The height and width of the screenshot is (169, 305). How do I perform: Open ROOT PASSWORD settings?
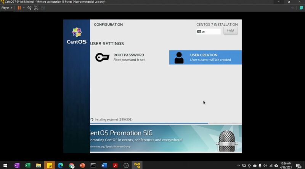[x=130, y=57]
